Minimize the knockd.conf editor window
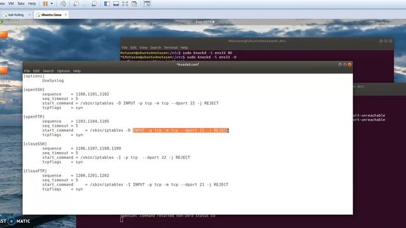Screen dimensions: 406x228 (x=340, y=65)
